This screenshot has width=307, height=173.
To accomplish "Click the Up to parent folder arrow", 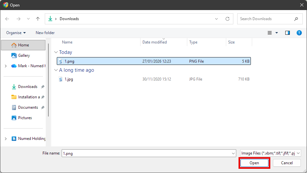I will coord(38,19).
